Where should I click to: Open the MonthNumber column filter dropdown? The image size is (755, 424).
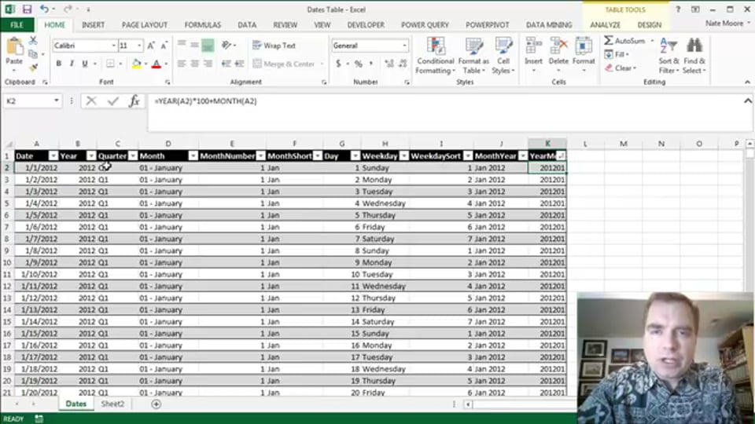click(260, 155)
